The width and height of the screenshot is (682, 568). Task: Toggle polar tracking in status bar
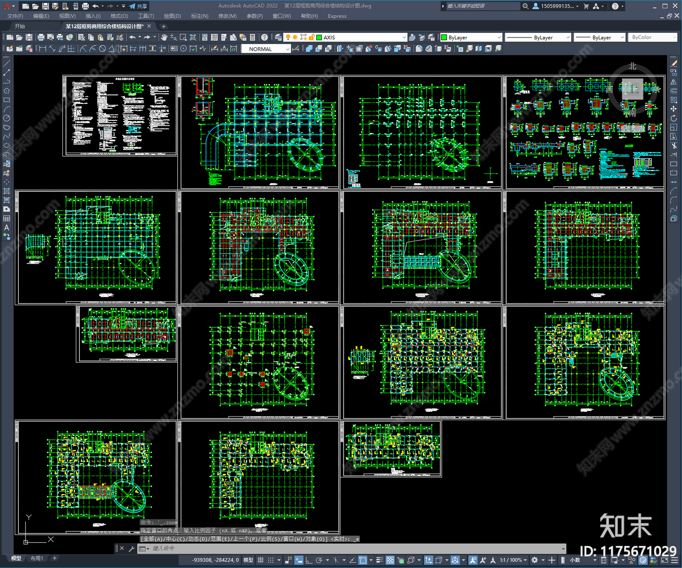click(319, 560)
